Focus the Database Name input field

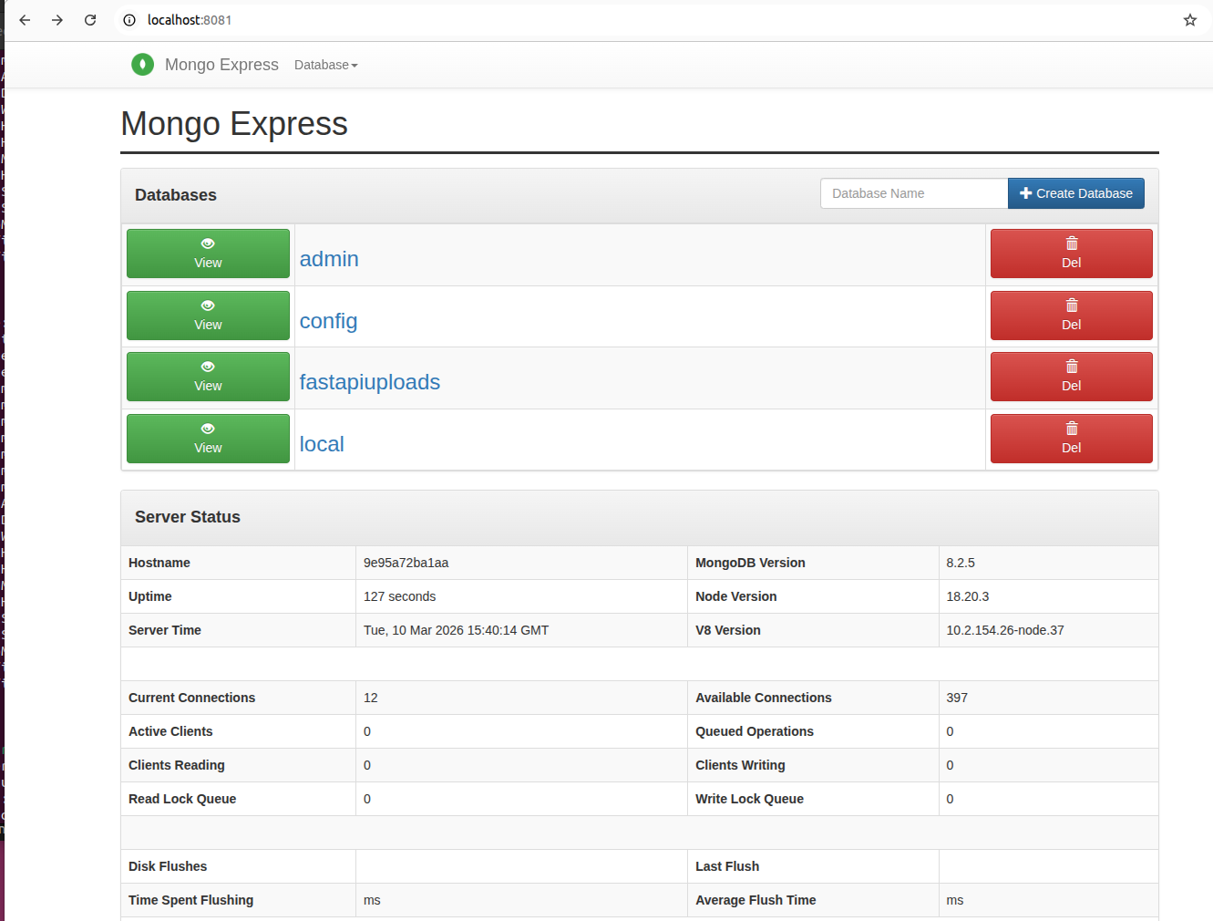coord(913,193)
